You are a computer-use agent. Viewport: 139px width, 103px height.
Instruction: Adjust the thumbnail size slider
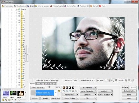pyautogui.click(x=20, y=100)
